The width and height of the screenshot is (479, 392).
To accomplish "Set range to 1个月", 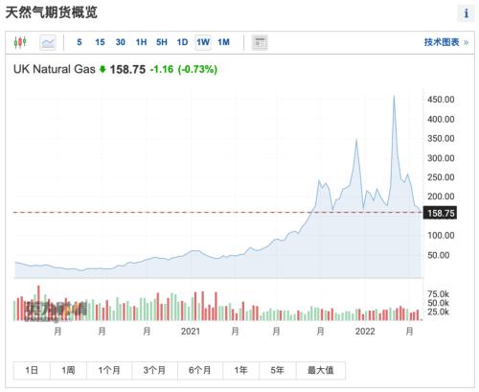I will (x=109, y=371).
